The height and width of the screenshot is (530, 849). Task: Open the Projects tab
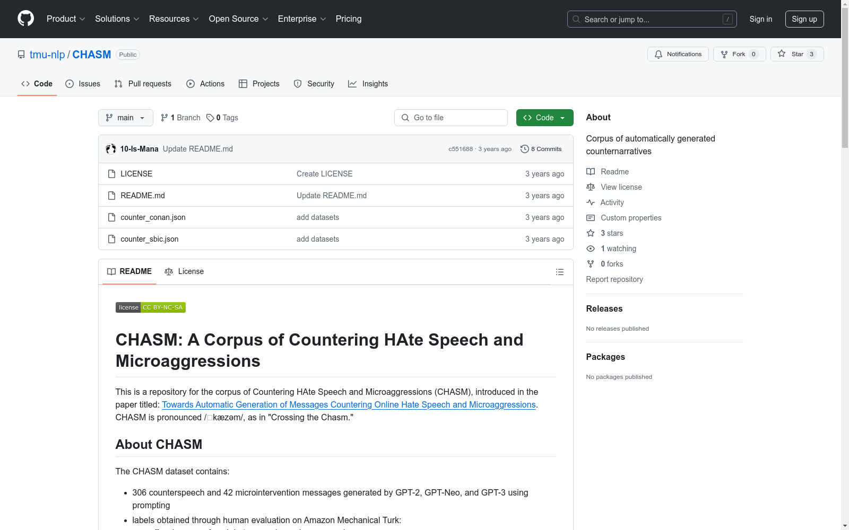click(259, 84)
